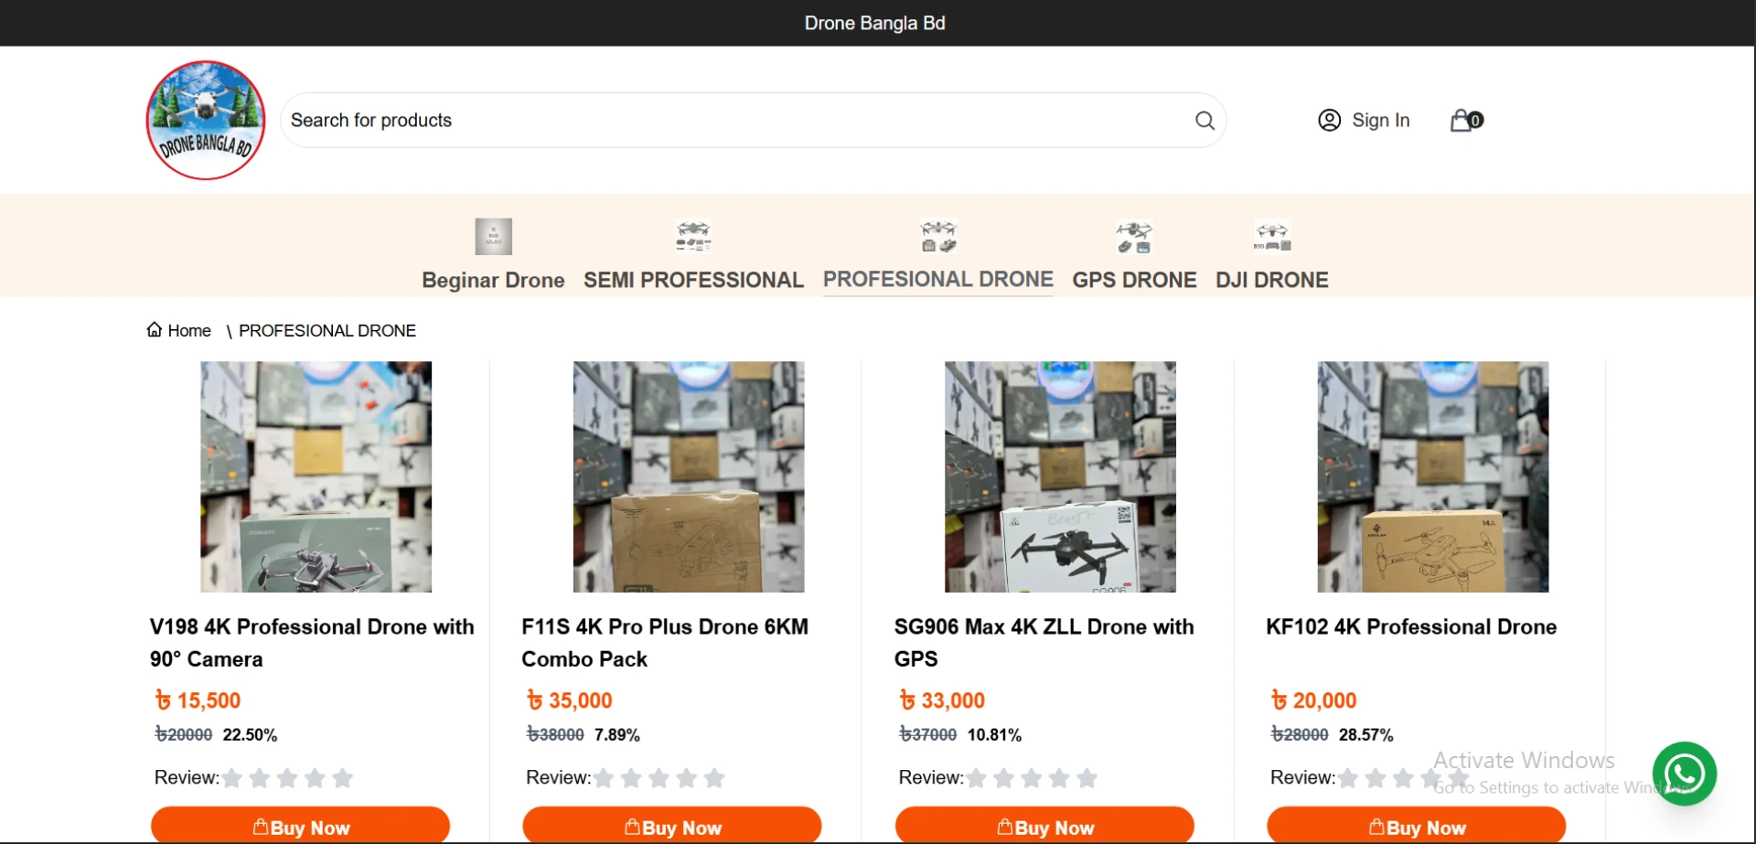Rate KF102 drone with the first star
Viewport: 1756px width, 844px height.
(x=1348, y=778)
